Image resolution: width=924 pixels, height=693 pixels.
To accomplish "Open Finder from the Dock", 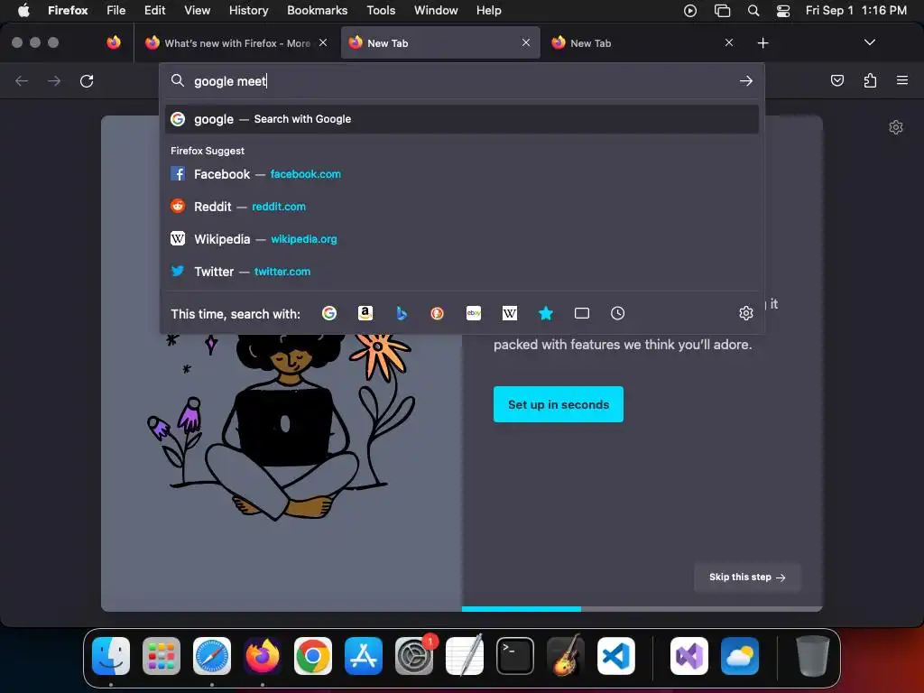I will pyautogui.click(x=111, y=656).
